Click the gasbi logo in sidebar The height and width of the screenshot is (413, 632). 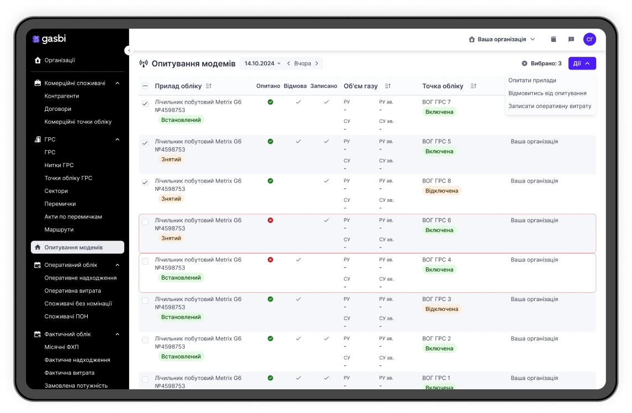tap(49, 39)
